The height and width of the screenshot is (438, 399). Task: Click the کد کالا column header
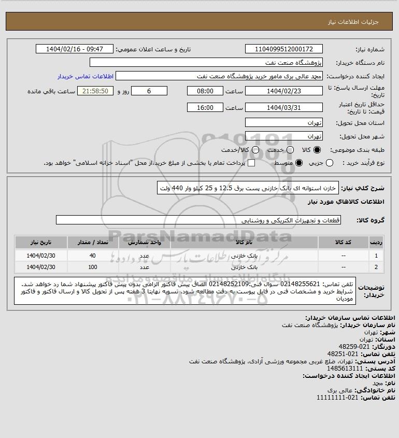click(x=343, y=242)
